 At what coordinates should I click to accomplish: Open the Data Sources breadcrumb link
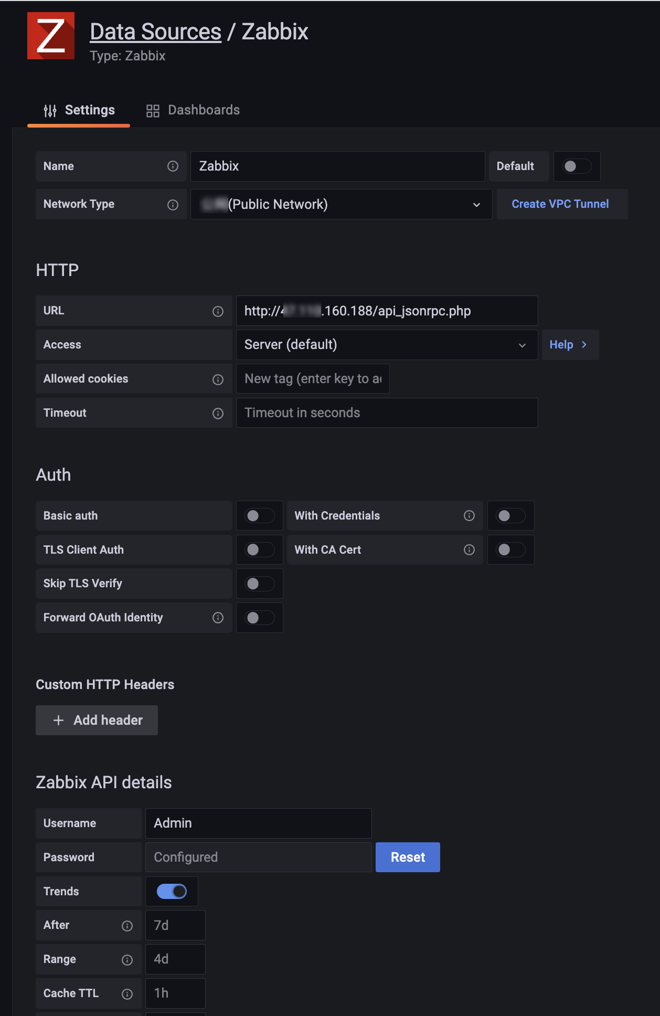pos(155,31)
